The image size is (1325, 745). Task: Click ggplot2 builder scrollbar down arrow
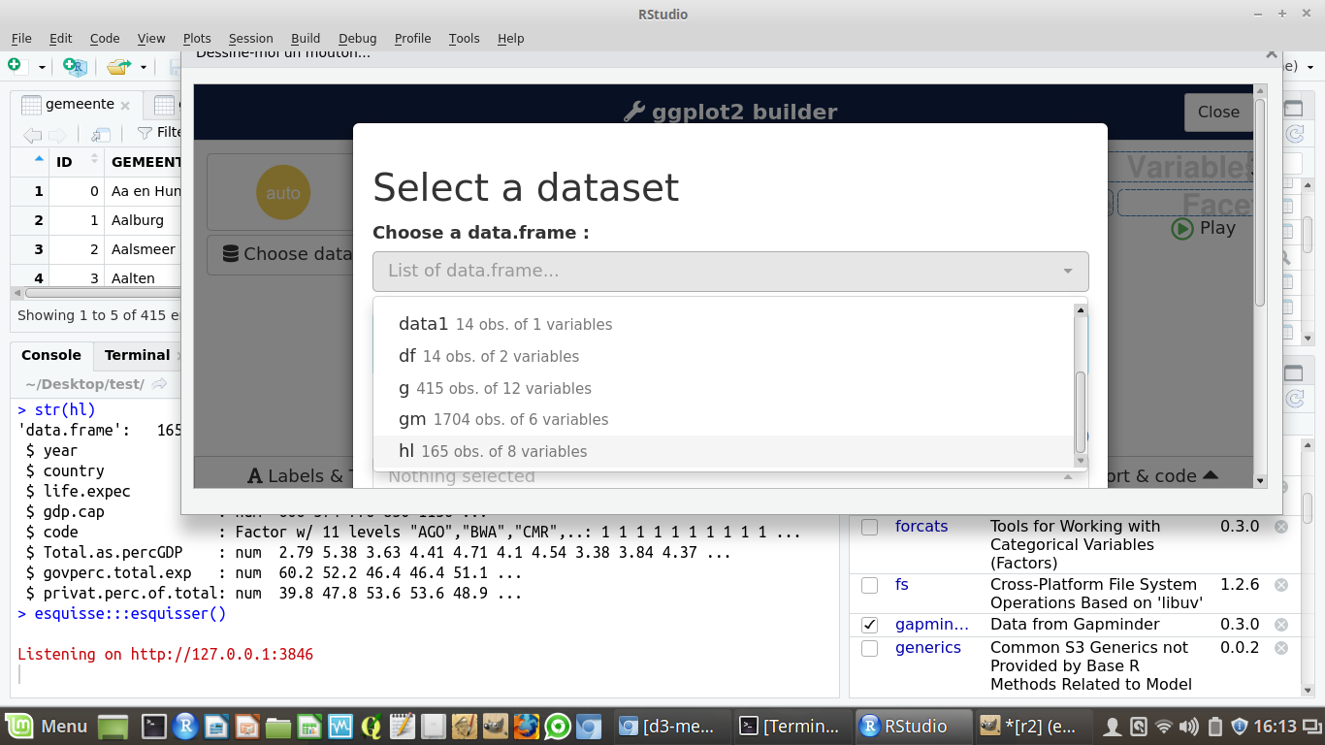[x=1260, y=480]
